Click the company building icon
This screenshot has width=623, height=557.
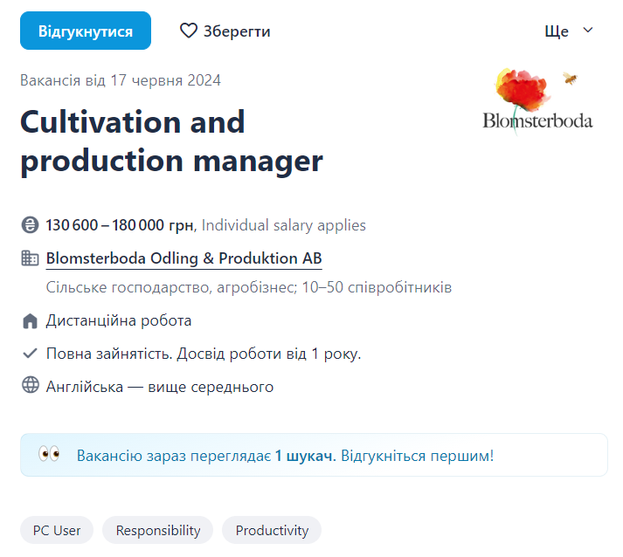31,258
